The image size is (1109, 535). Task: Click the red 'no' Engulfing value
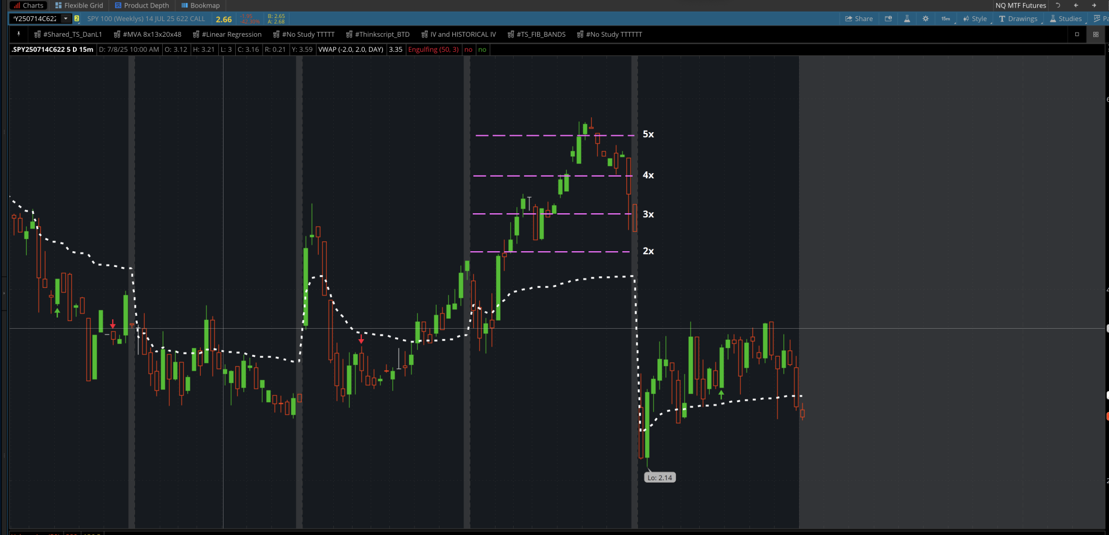tap(468, 50)
